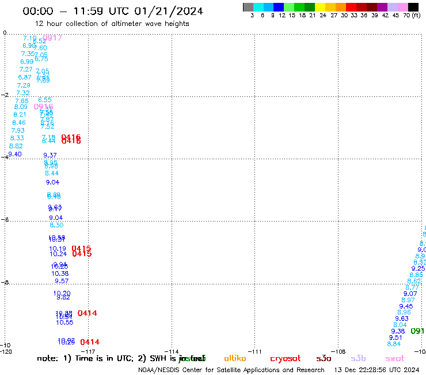The height and width of the screenshot is (375, 426).
Task: Click the pink '0916' swot time label
Action: coord(44,107)
